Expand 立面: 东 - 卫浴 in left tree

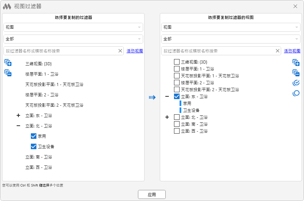(18, 115)
